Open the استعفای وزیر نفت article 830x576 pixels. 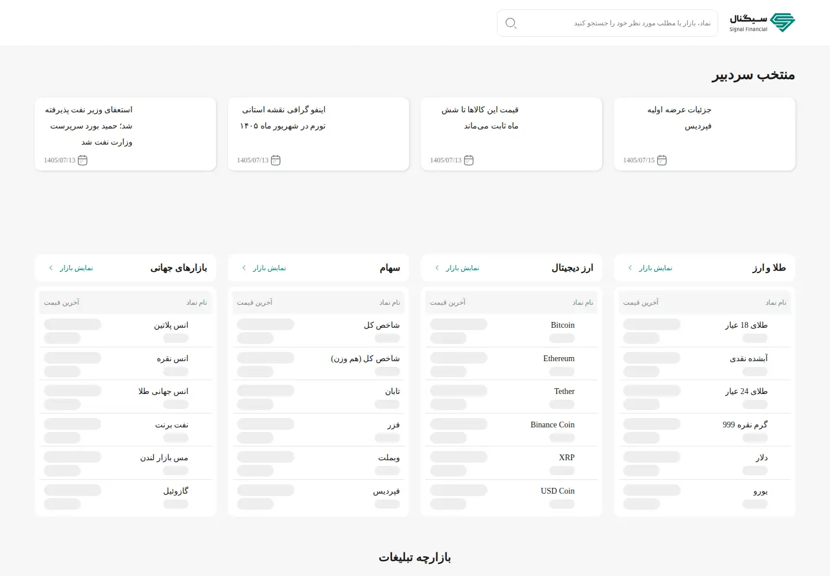pyautogui.click(x=125, y=134)
